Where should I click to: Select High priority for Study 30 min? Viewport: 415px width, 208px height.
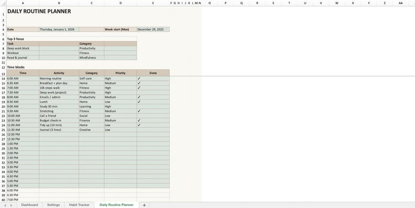pos(120,107)
